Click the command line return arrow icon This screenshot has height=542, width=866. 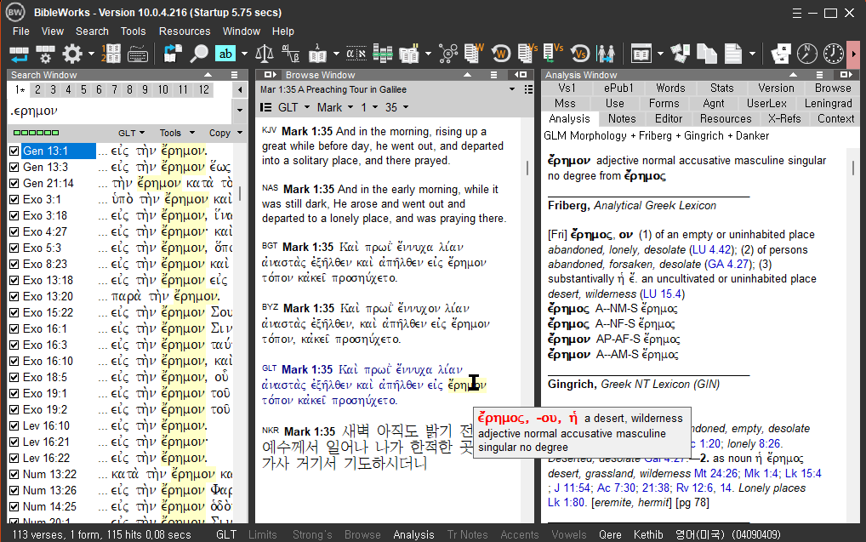pyautogui.click(x=19, y=54)
